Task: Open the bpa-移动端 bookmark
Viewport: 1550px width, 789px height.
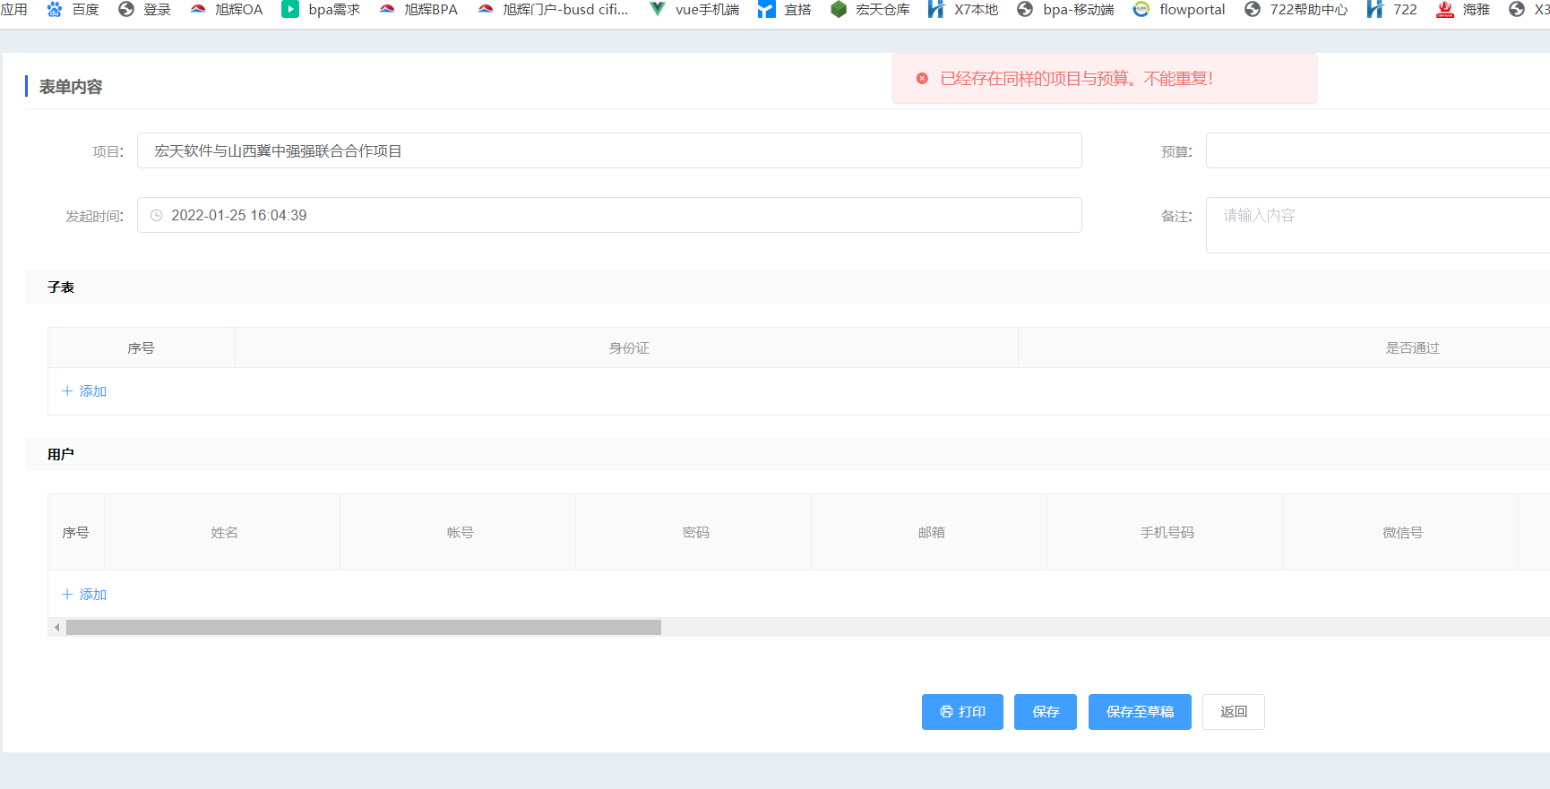Action: 1066,10
